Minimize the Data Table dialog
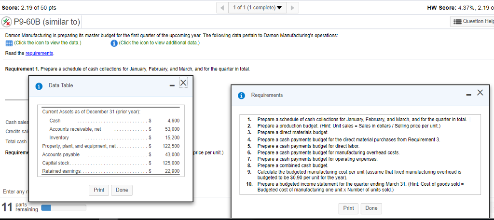Image resolution: width=494 pixels, height=220 pixels. tap(172, 85)
